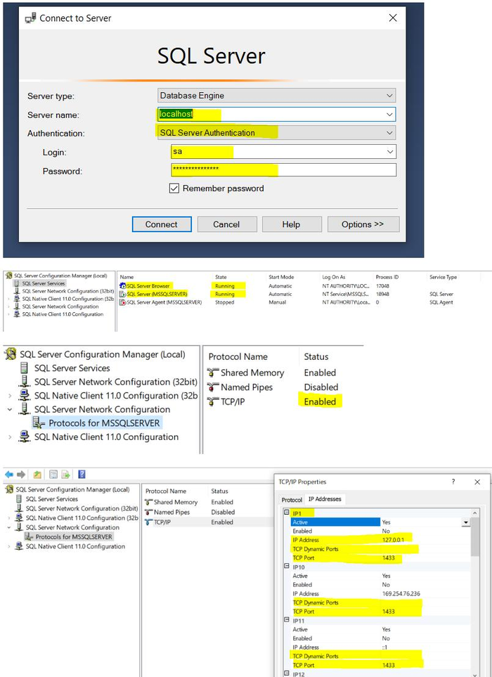492x677 pixels.
Task: Select highlighted Protocols for MSSQLSERVER in the enlarged view
Action: click(x=104, y=423)
